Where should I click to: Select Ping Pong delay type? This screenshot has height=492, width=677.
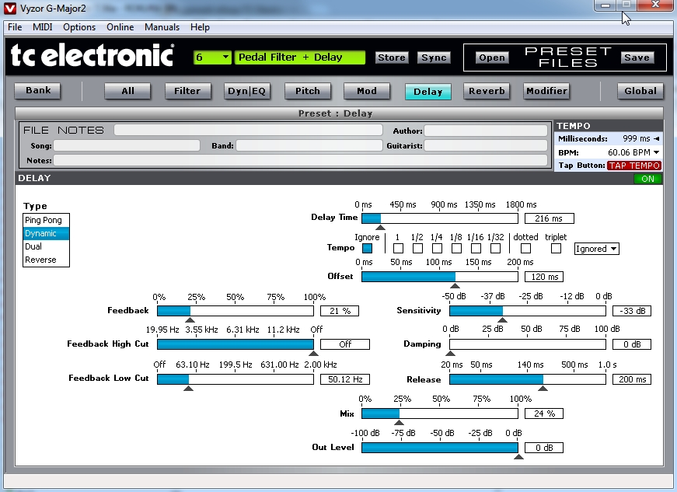46,220
